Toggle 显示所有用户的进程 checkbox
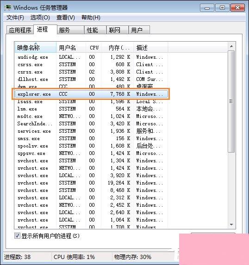Image resolution: width=249 pixels, height=265 pixels. tap(17, 235)
